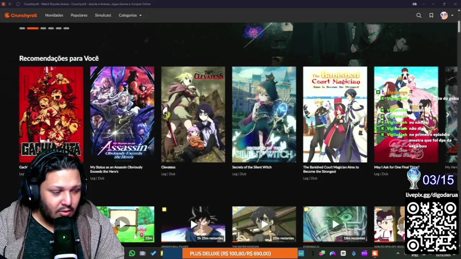Go back with the browser back arrow
The image size is (461, 259).
tap(10, 4)
